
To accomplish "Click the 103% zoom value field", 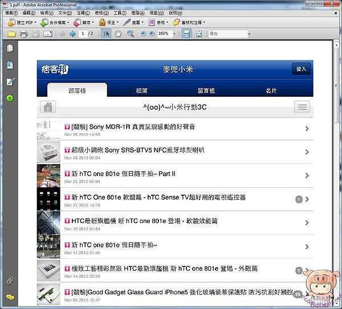I will click(x=164, y=34).
